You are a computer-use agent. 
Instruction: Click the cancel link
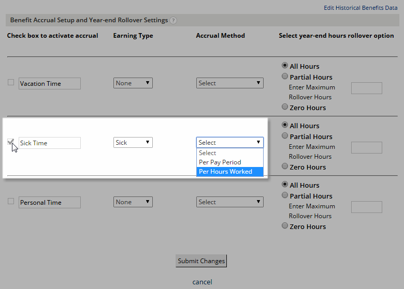(202, 282)
